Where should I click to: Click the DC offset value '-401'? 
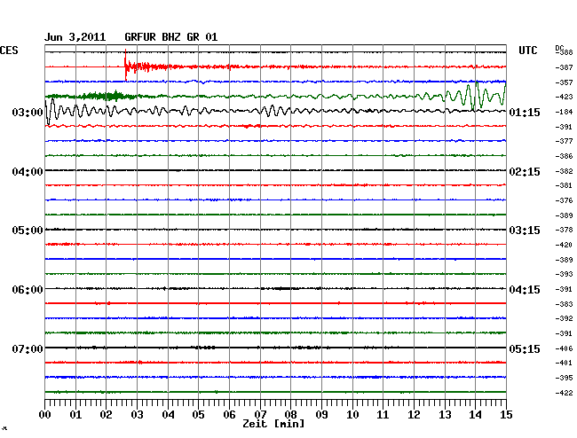pos(564,363)
